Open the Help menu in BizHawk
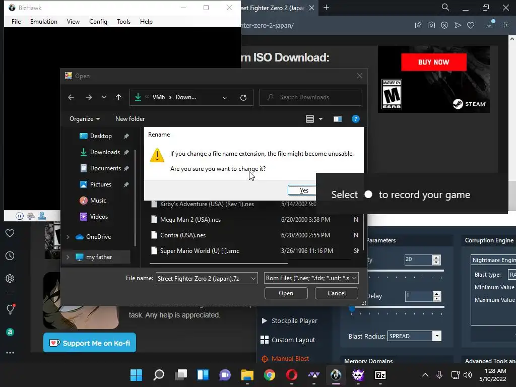 pyautogui.click(x=146, y=21)
